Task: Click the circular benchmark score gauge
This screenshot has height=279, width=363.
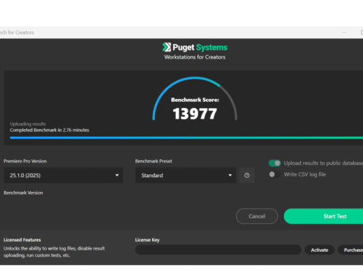Action: click(195, 99)
